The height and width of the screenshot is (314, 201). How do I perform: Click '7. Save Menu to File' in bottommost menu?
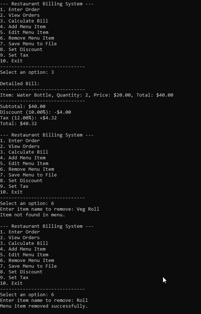coord(28,266)
